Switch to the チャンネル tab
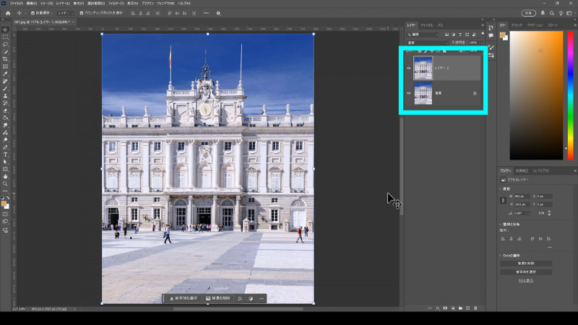578x325 pixels. (427, 25)
